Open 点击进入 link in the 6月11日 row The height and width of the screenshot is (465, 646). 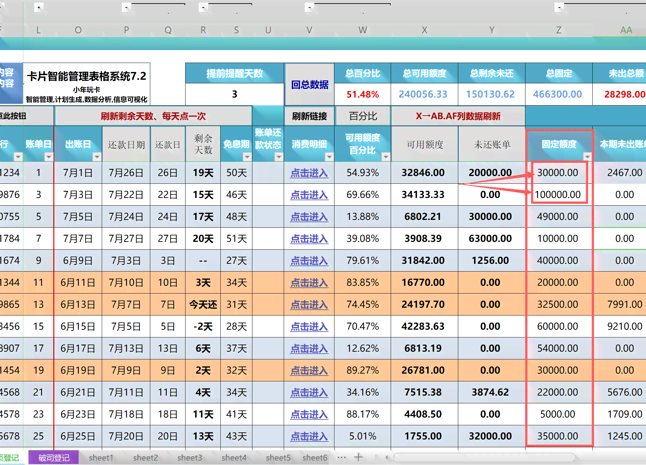309,283
